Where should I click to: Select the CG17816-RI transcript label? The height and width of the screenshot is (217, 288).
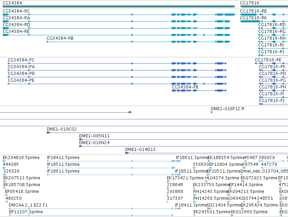[271, 45]
